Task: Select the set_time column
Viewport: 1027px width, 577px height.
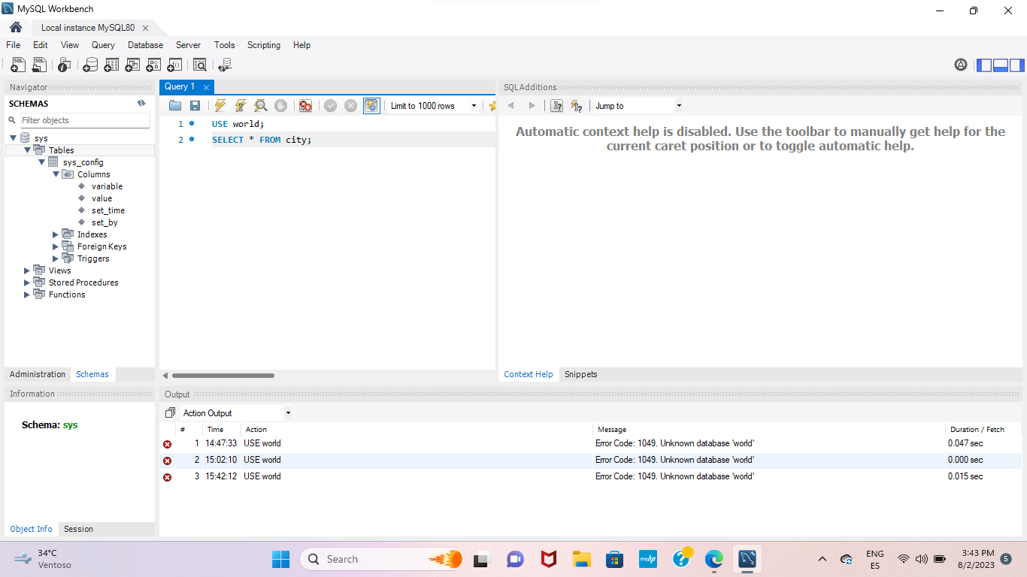Action: [108, 210]
